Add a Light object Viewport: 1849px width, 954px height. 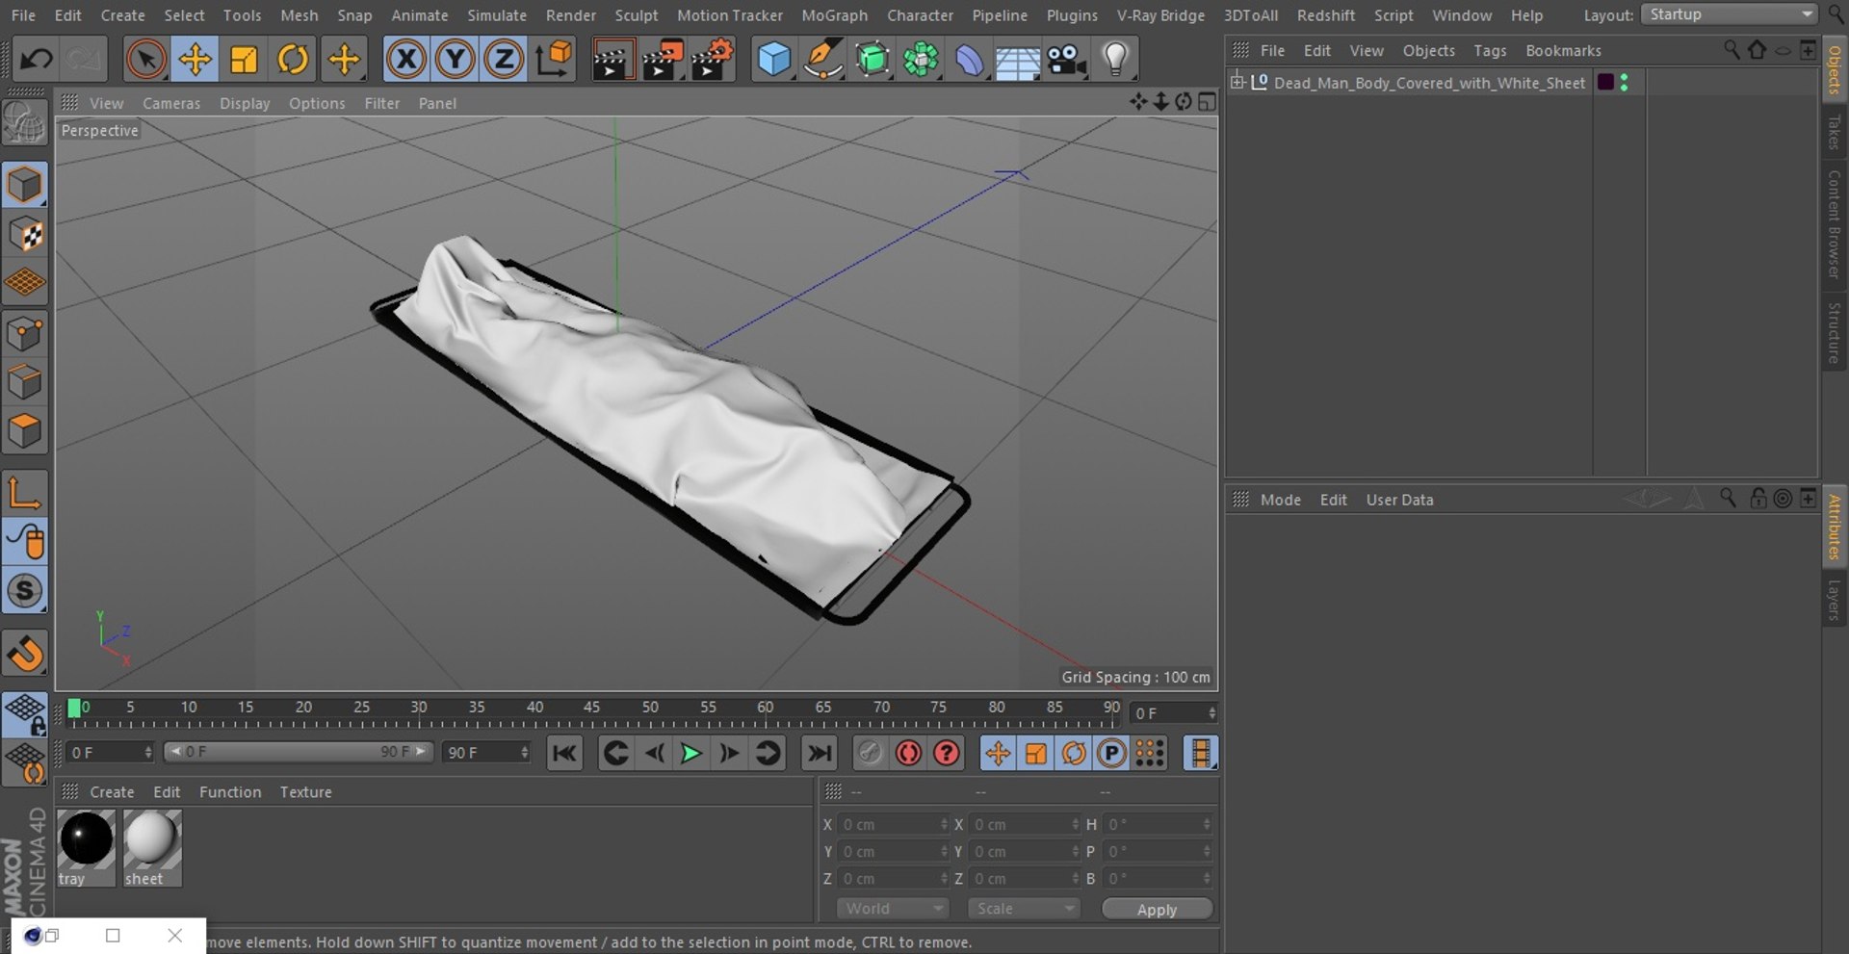click(1115, 60)
